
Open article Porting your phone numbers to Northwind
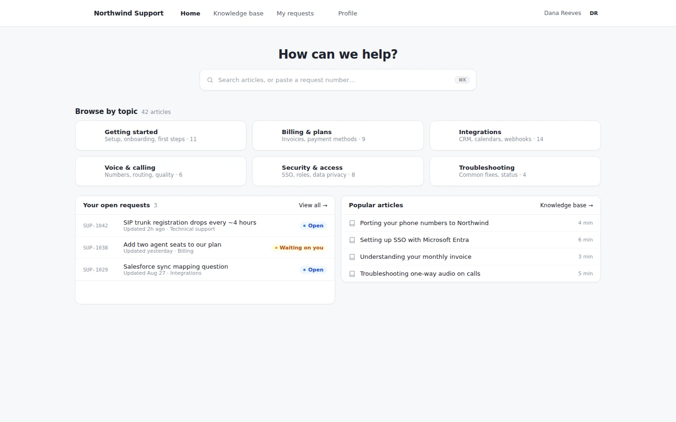point(471,223)
